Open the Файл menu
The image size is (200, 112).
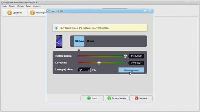click(x=5, y=6)
